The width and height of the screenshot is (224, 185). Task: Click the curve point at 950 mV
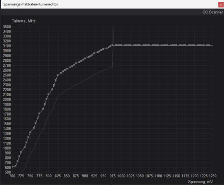click(103, 49)
